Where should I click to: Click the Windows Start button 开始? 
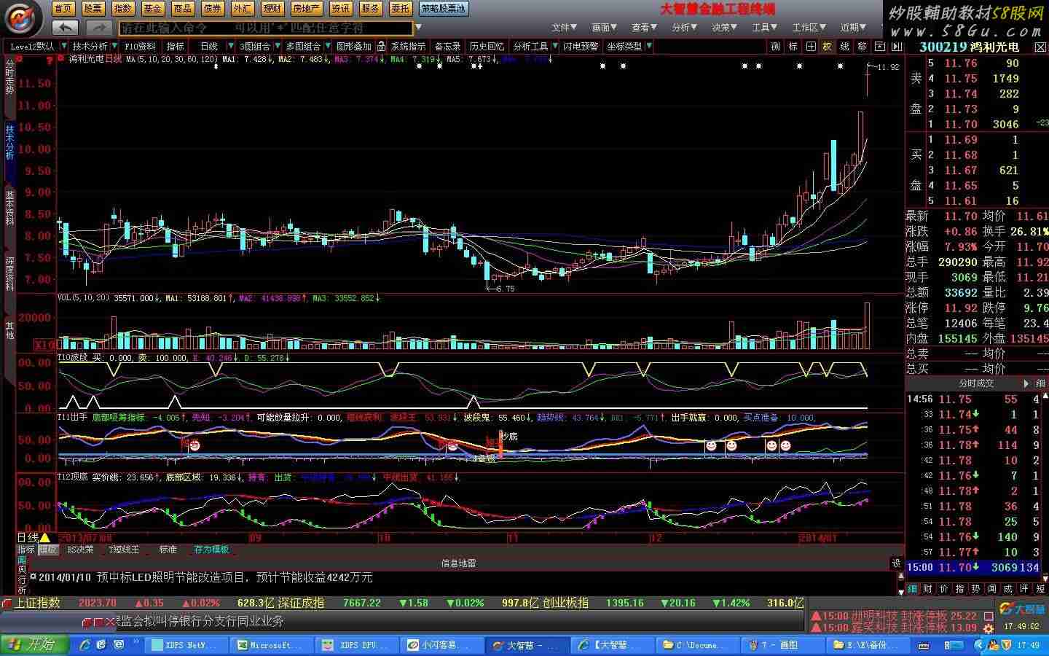tap(33, 644)
